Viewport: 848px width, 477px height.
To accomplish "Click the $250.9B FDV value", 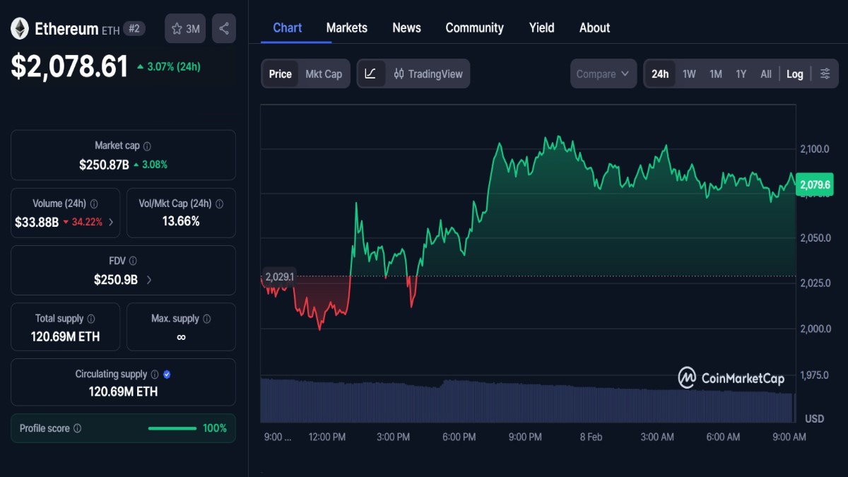I will (116, 280).
